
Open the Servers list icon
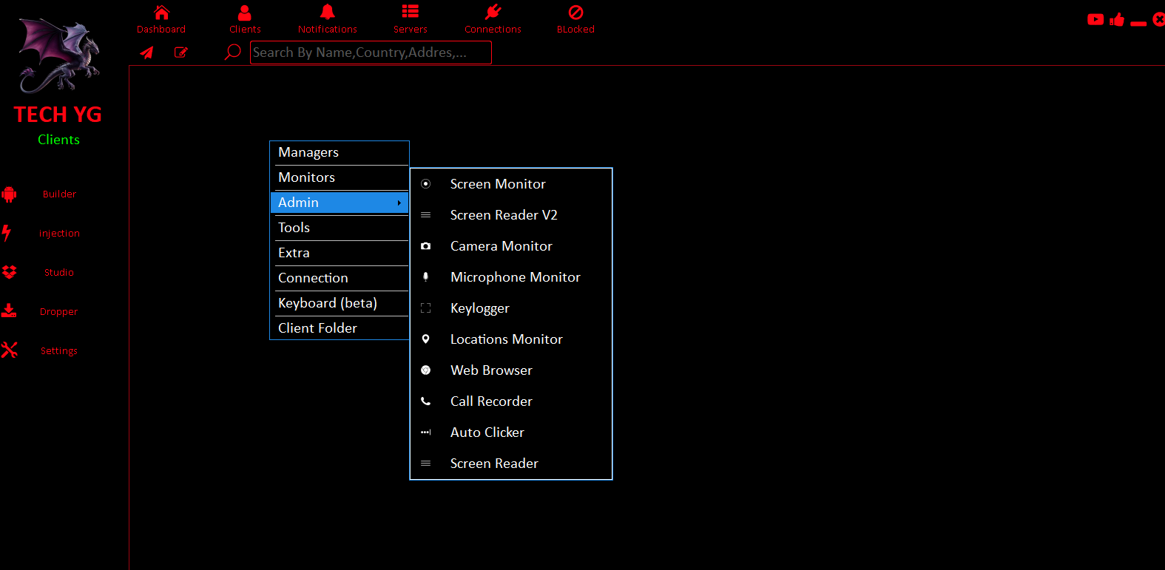410,13
